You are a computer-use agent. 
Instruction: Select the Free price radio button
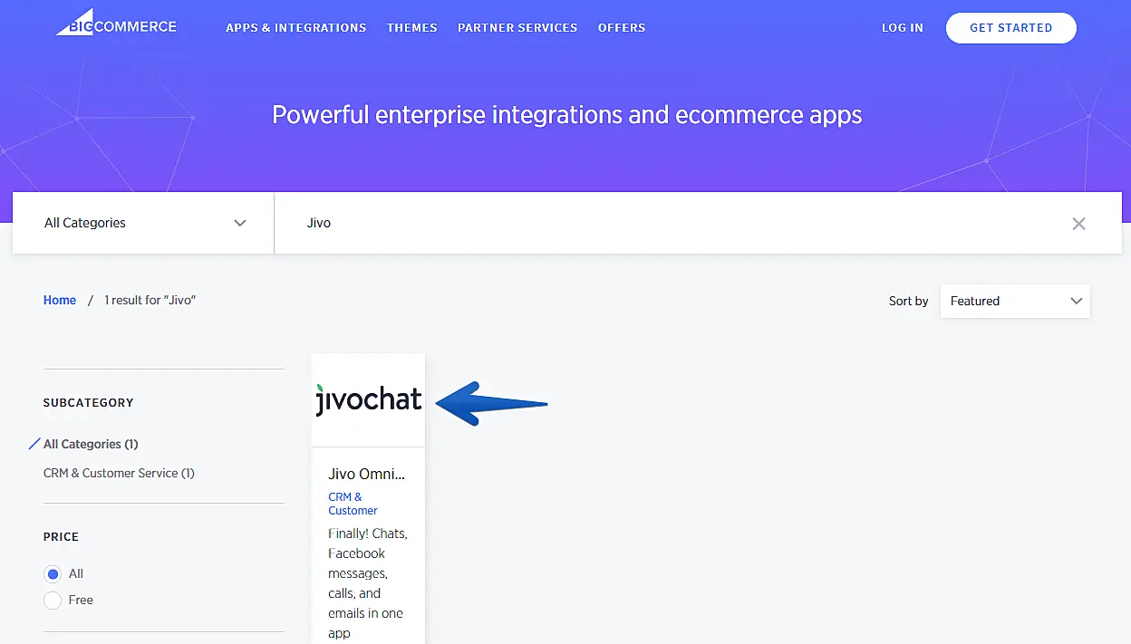point(53,600)
